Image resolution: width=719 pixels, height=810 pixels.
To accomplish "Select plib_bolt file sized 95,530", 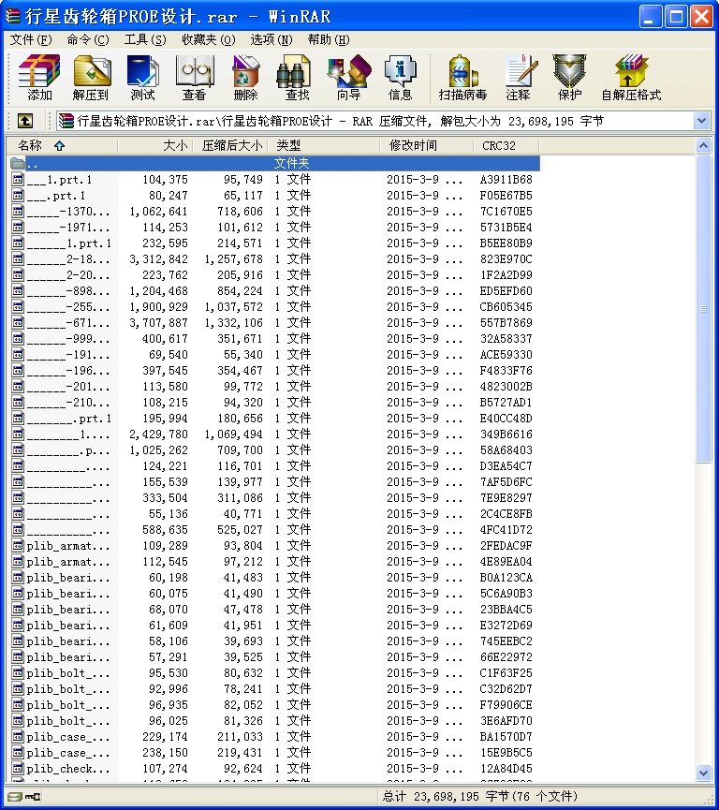I will [x=275, y=673].
